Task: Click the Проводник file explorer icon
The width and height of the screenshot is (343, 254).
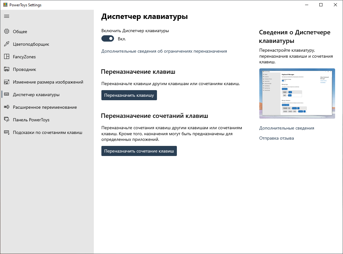Action: [7, 69]
